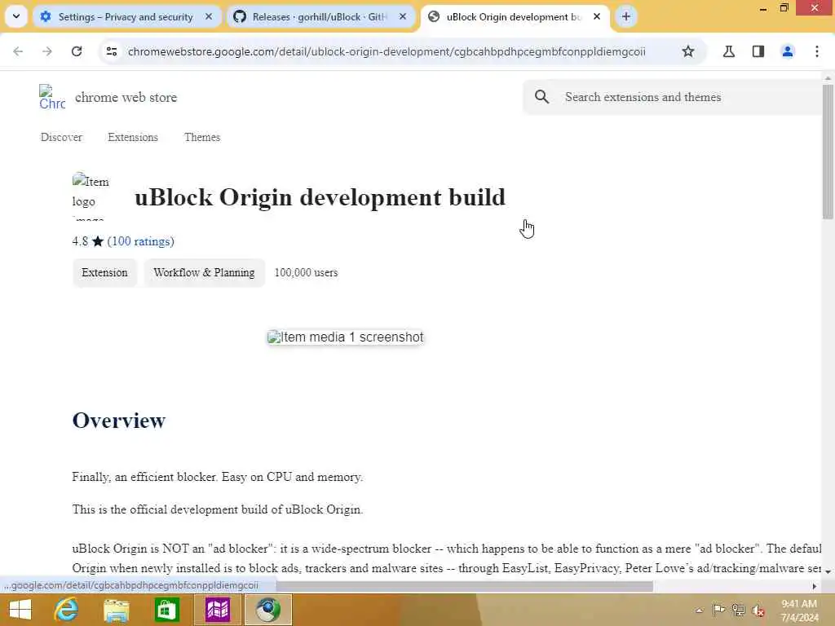The width and height of the screenshot is (835, 626).
Task: Go forward to the next page
Action: 47,51
